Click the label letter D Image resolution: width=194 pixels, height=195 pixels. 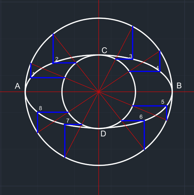(103, 134)
